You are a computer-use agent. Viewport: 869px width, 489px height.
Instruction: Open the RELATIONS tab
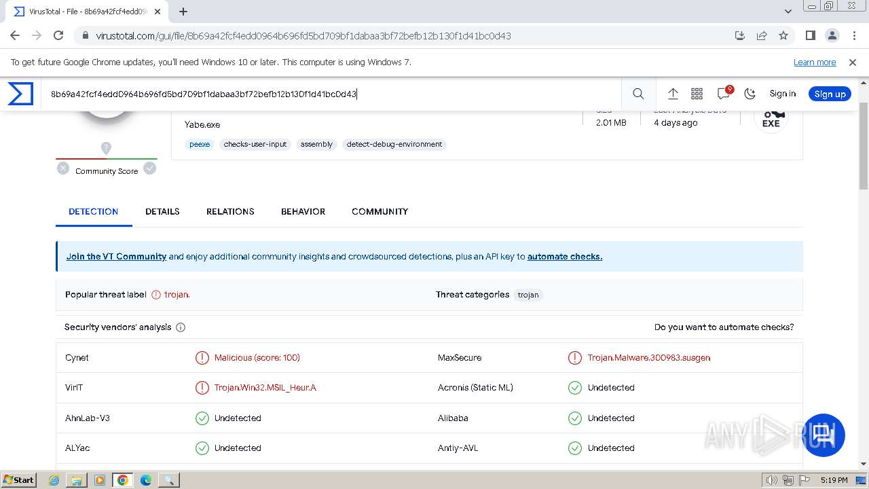coord(230,211)
